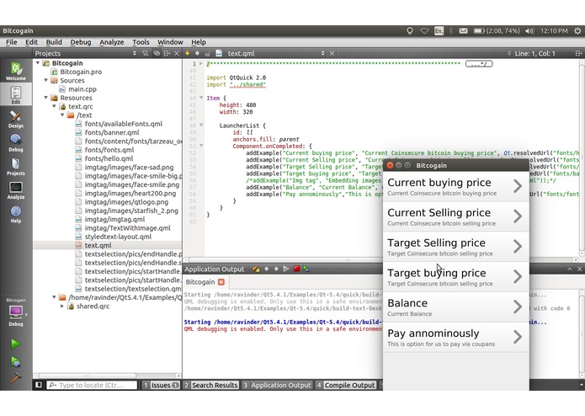585x416 pixels.
Task: Open Current buying price in Bitcogain app
Action: point(456,187)
